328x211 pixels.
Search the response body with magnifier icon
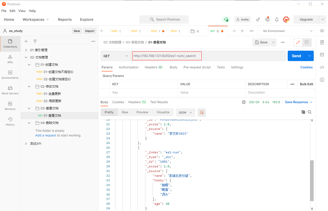(310, 112)
